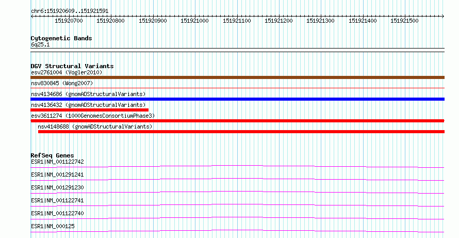Click the chr6:151920609..151921591 region label
Screen dimensions: 459x238
pos(70,11)
